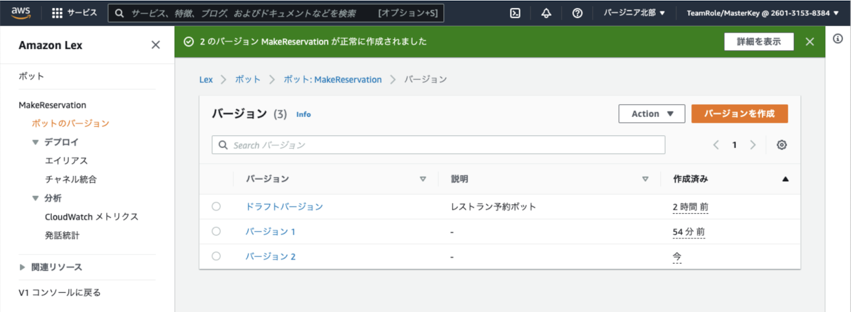Launch CloudShell from top bar icon
This screenshot has width=851, height=312.
(515, 13)
